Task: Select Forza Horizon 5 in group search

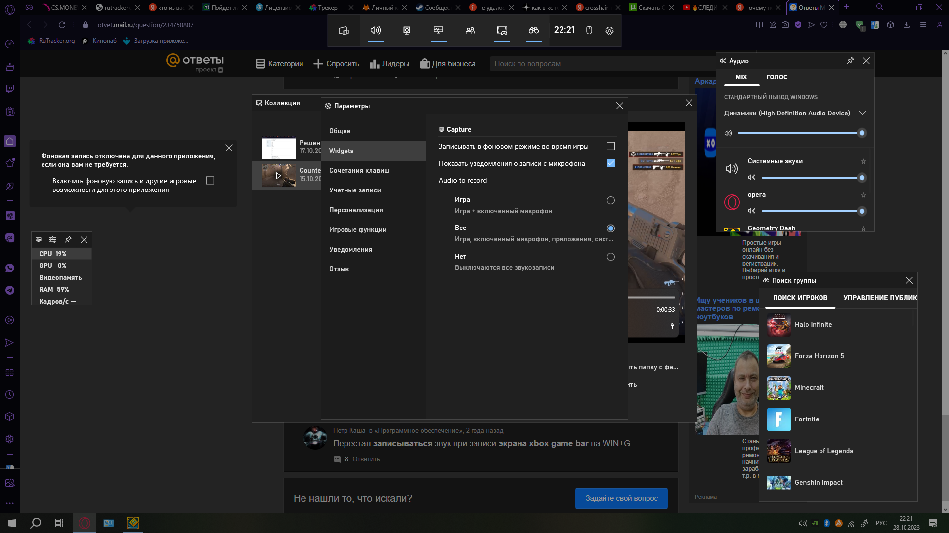Action: point(838,356)
